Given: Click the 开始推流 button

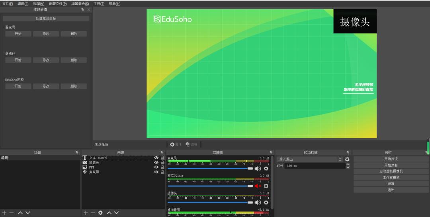Looking at the screenshot, I should point(391,159).
